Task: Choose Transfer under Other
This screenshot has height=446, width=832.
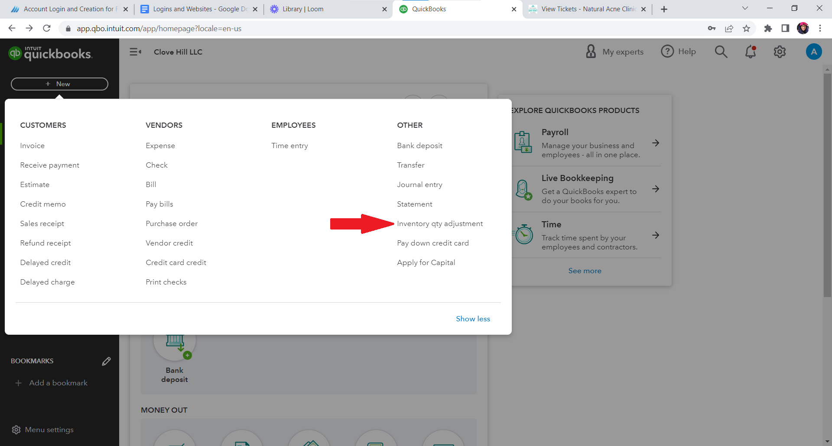Action: tap(411, 165)
